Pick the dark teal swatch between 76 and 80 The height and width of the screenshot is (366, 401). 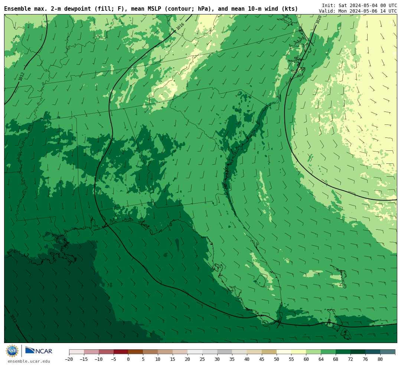tap(373, 352)
